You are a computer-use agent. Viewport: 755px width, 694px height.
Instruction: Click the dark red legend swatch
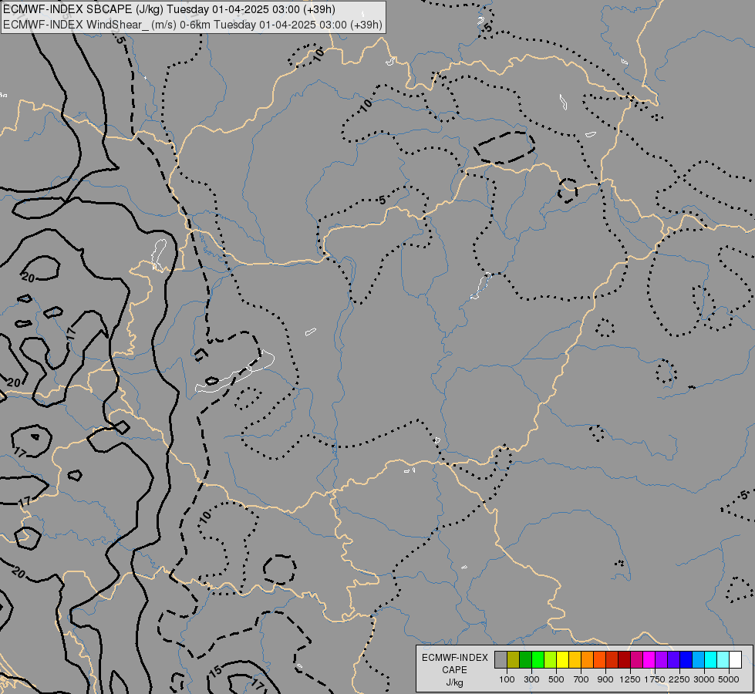tap(624, 659)
